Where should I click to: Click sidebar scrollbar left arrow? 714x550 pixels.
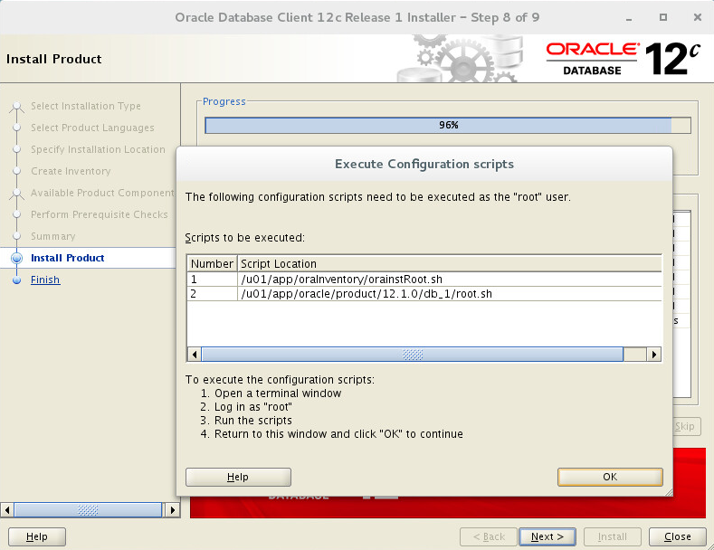point(7,510)
